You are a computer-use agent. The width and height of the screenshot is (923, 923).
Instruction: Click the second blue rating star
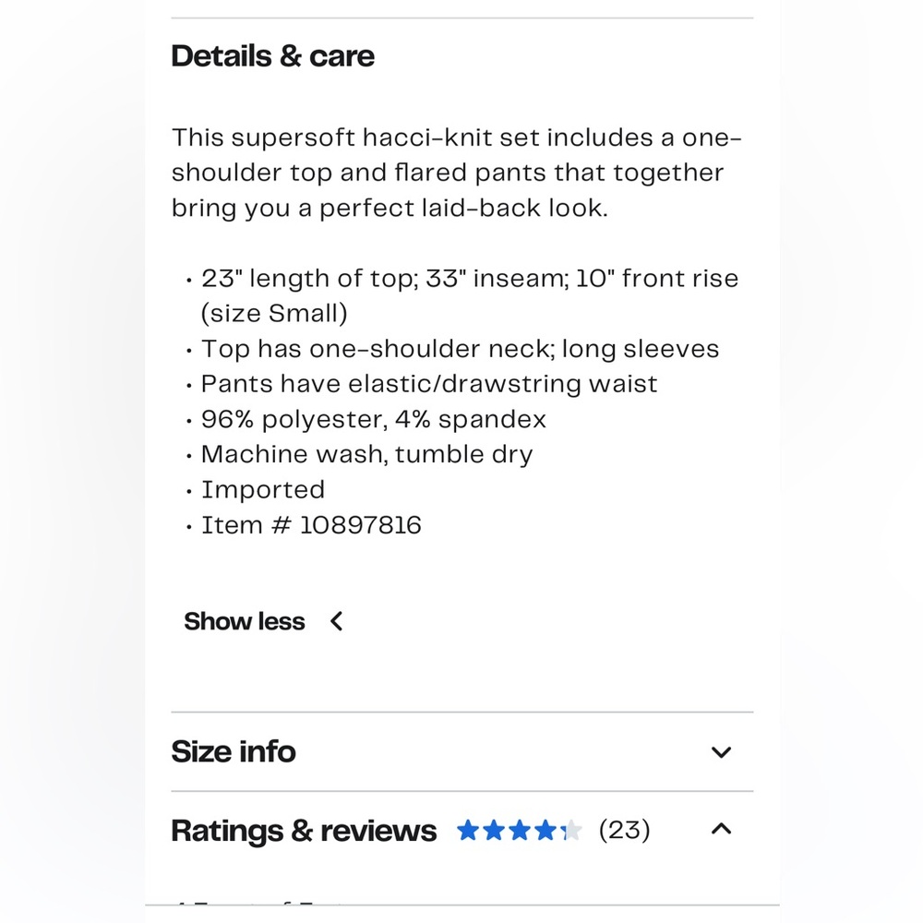[494, 831]
